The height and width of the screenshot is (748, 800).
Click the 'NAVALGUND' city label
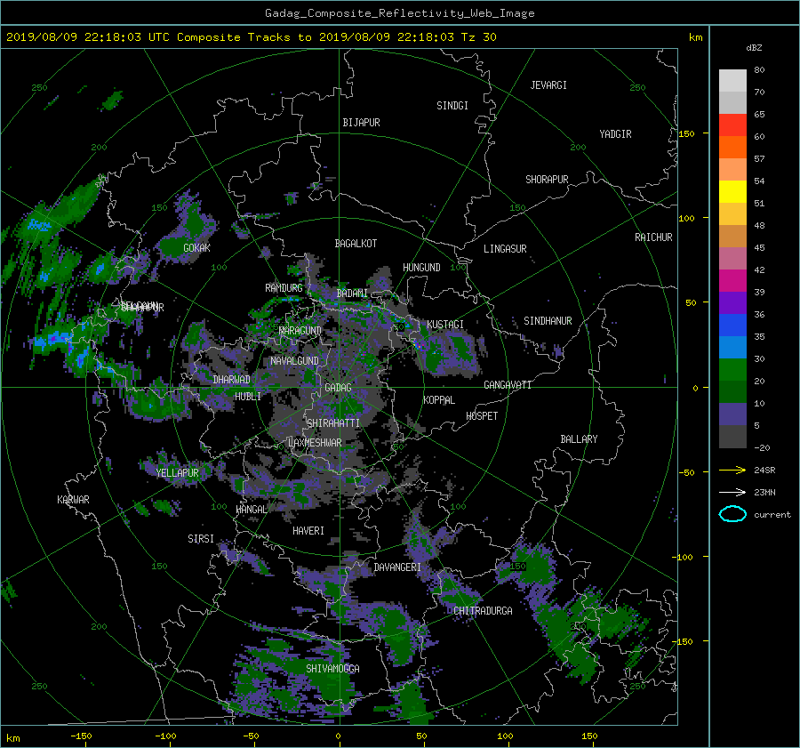pyautogui.click(x=294, y=361)
